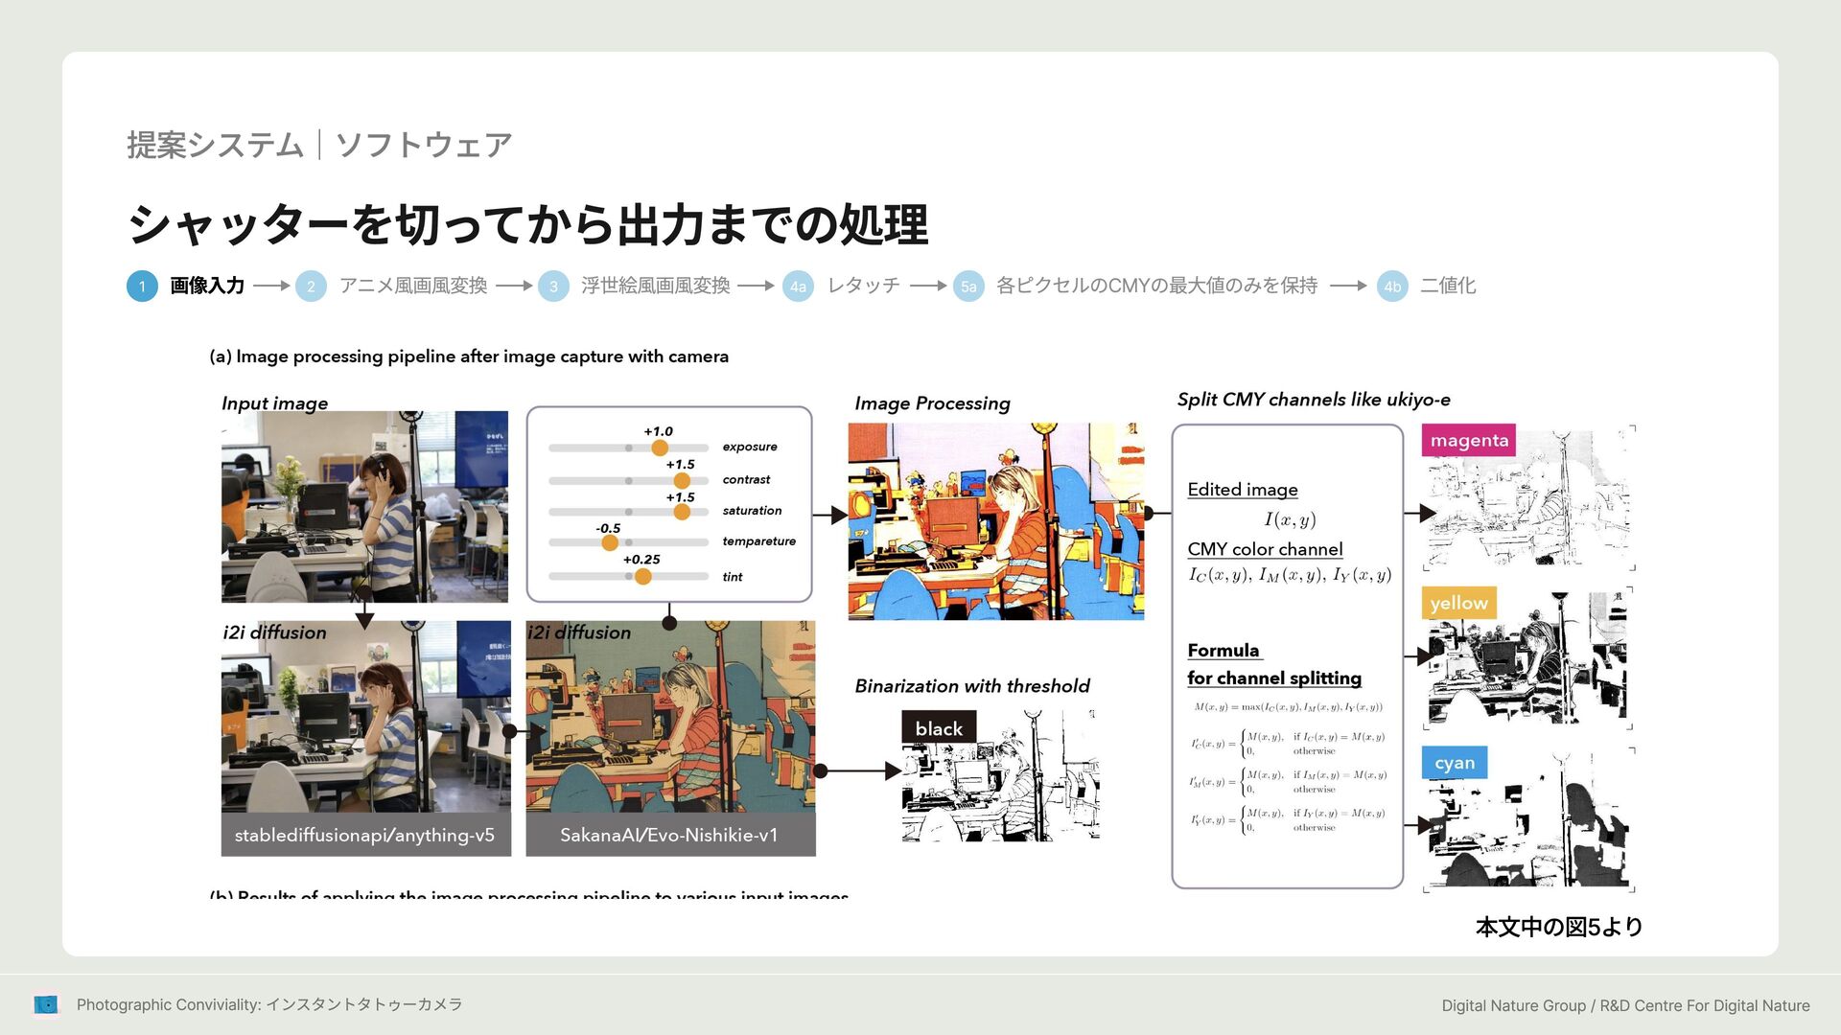This screenshot has height=1035, width=1841.
Task: Click the 4a retouch step badge
Action: tap(798, 286)
